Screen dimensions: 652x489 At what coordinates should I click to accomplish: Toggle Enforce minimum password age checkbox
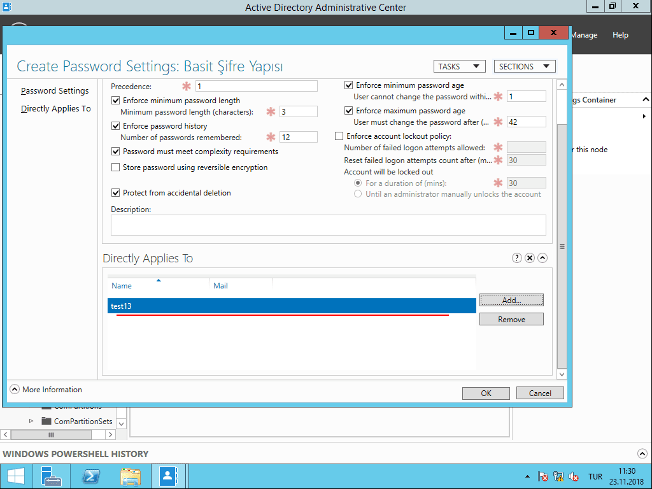[348, 85]
